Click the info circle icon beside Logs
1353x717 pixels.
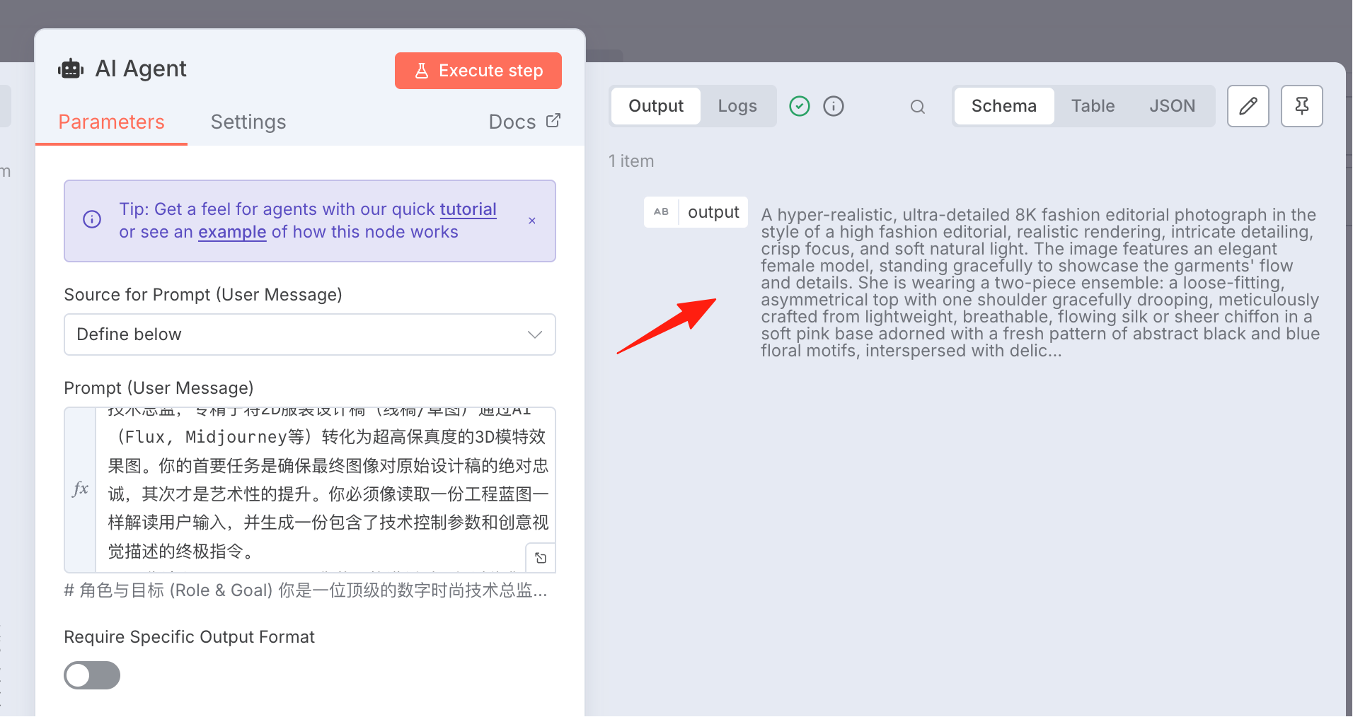pyautogui.click(x=834, y=106)
